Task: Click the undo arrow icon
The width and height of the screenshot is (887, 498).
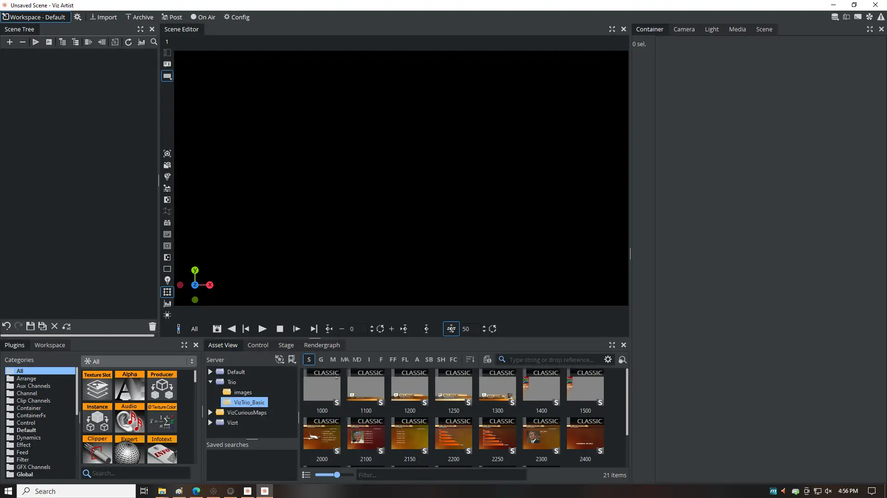Action: (x=6, y=326)
